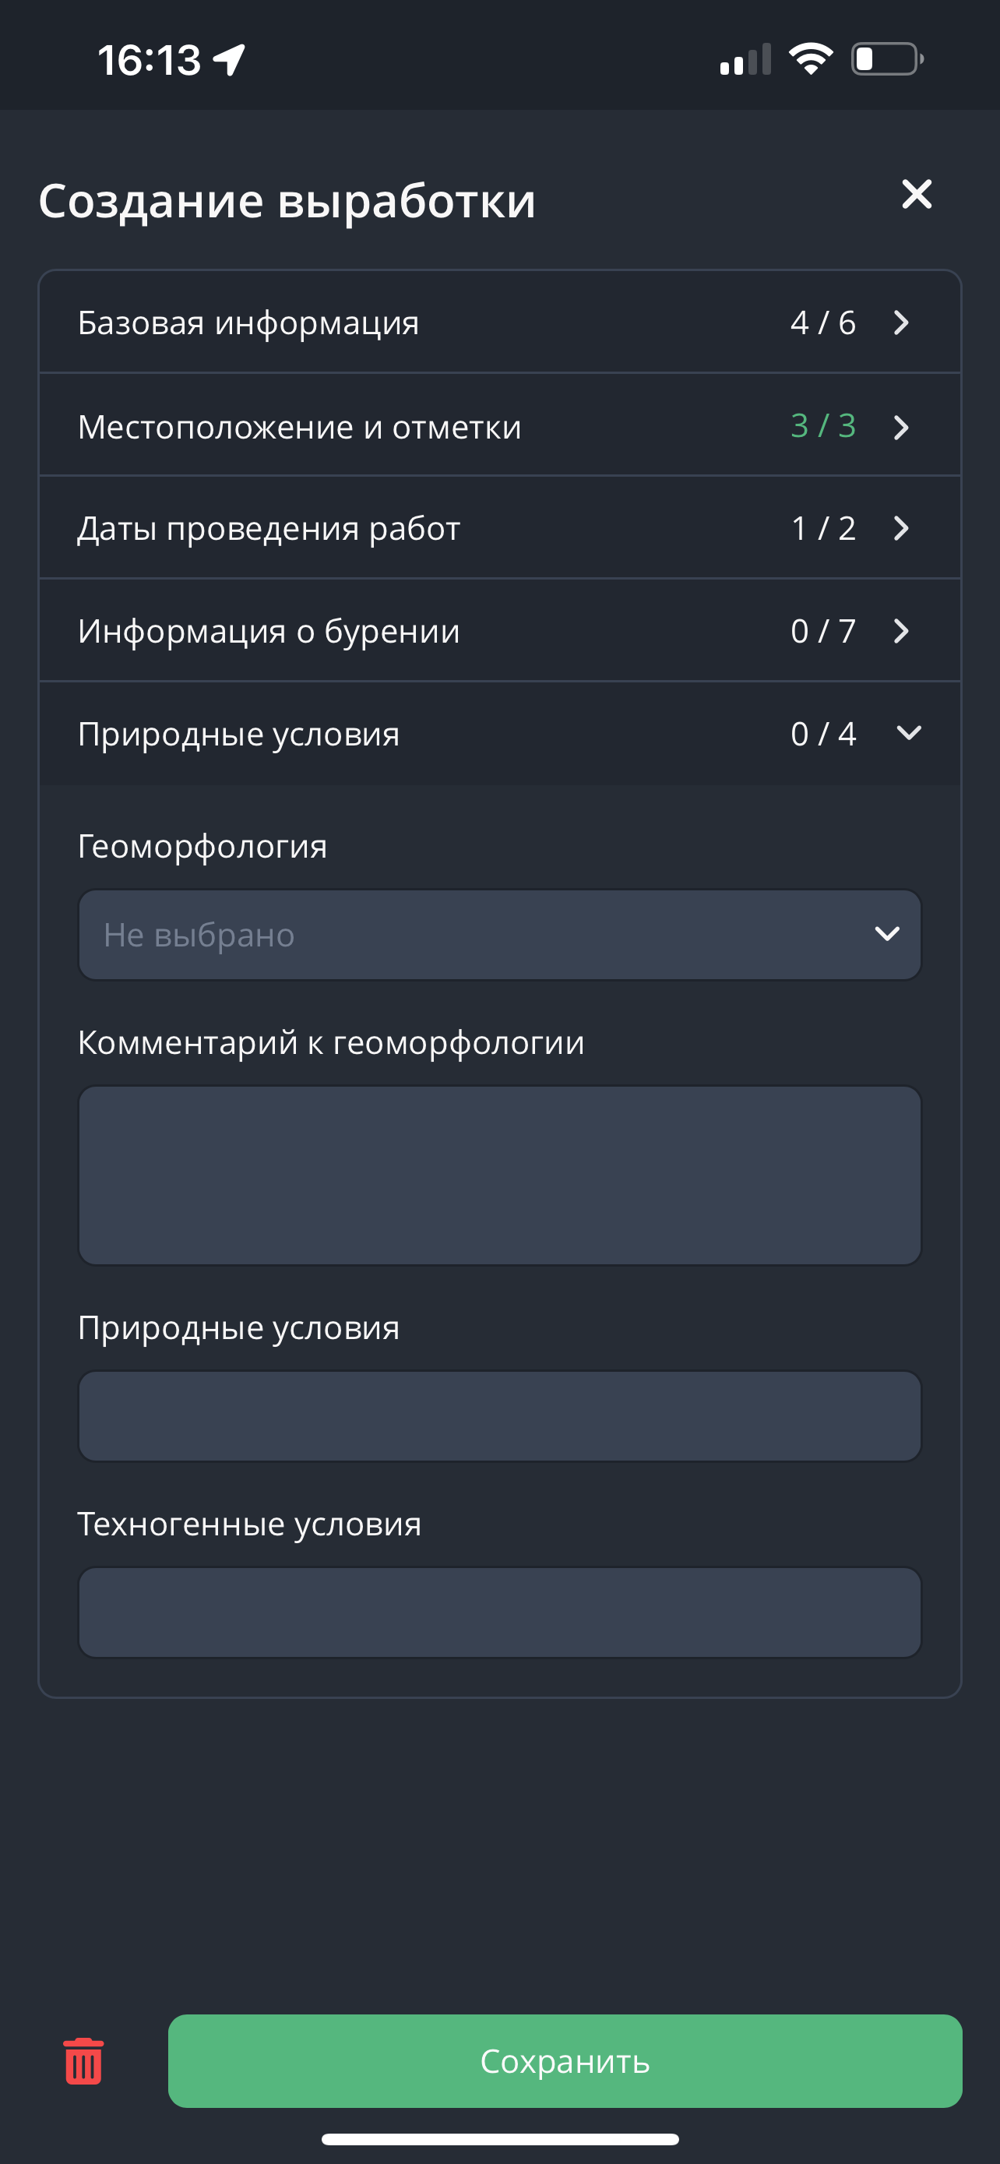Viewport: 1000px width, 2164px height.
Task: Tap the Wi-Fi status icon
Action: coord(810,58)
